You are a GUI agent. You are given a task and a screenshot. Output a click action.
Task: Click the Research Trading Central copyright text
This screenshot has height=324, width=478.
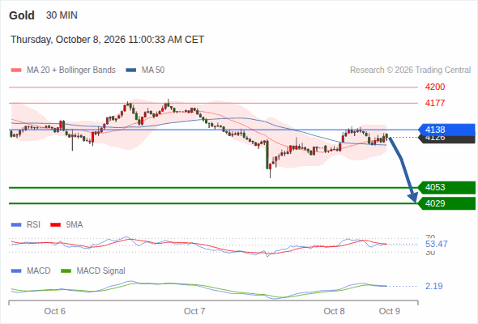(410, 70)
